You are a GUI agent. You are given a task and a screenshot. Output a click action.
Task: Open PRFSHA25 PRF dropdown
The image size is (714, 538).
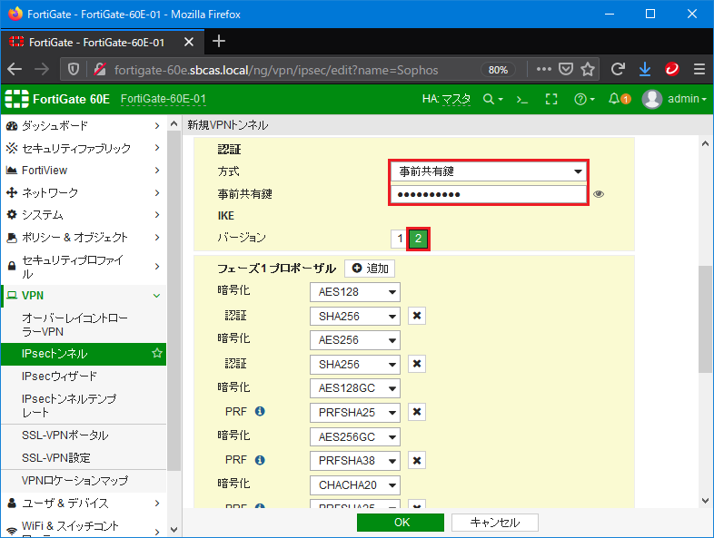pyautogui.click(x=354, y=413)
